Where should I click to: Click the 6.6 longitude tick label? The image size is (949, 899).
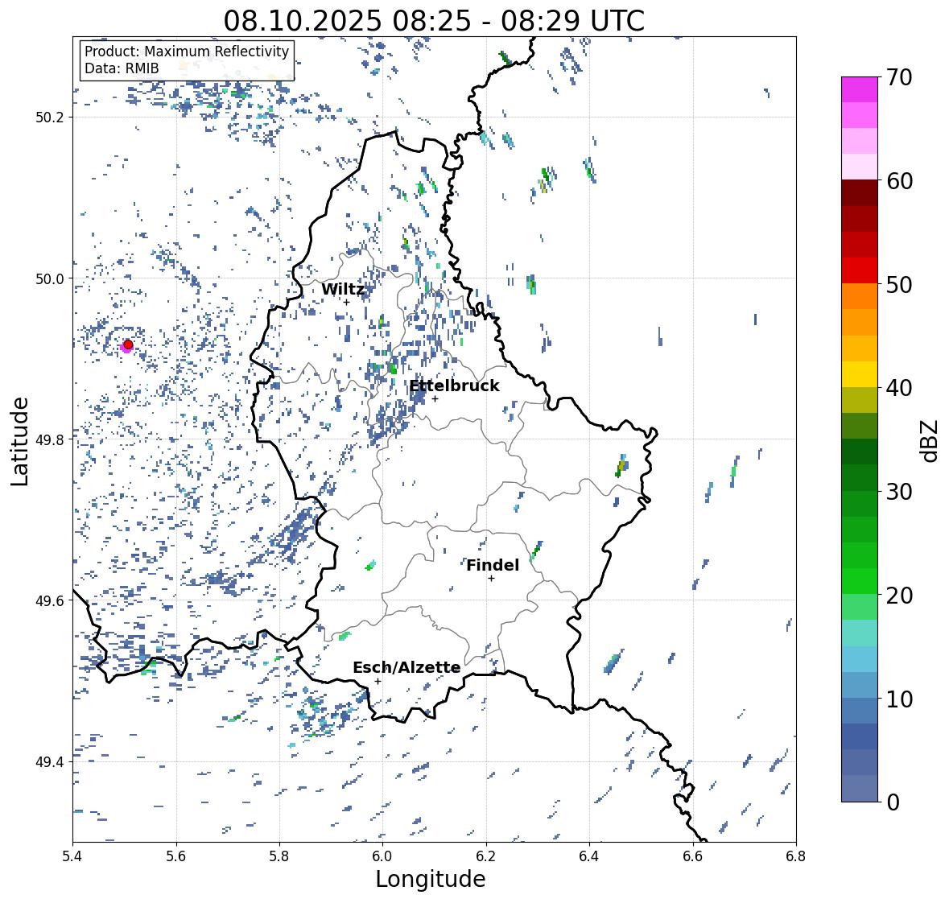tap(693, 856)
